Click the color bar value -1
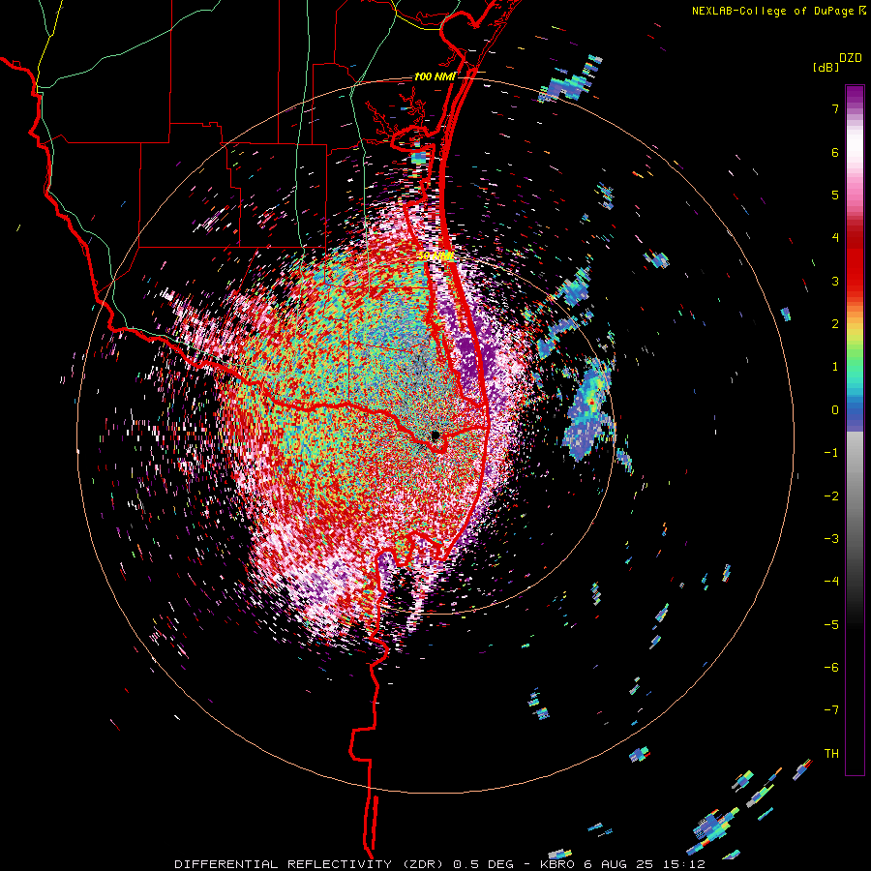 pyautogui.click(x=831, y=453)
